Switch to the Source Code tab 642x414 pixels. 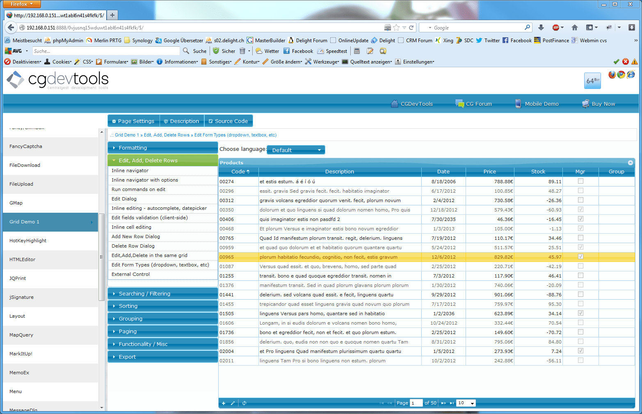(228, 121)
